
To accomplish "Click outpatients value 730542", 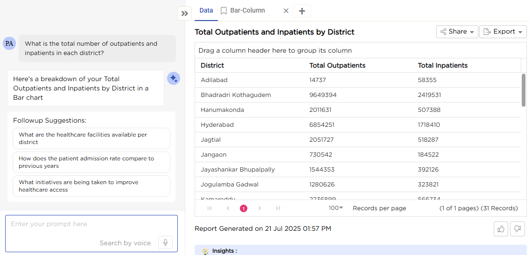I will [321, 155].
